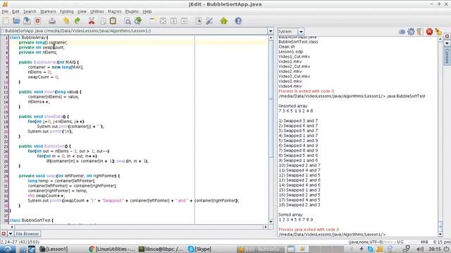Open the Macros menu
Screen dimensions: 451x253
pos(114,11)
